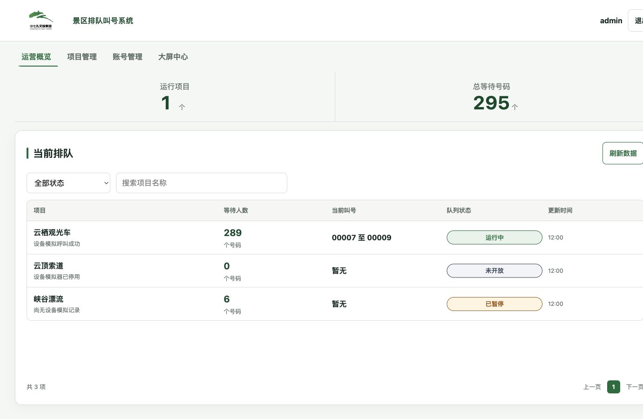Click the 已暂停 status badge for 峡谷漂流
The height and width of the screenshot is (419, 643).
tap(494, 304)
